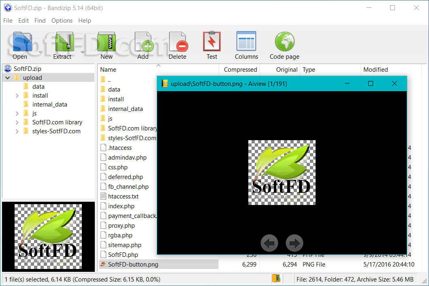The image size is (429, 286).
Task: Expand the js folder in tree
Action: click(17, 113)
